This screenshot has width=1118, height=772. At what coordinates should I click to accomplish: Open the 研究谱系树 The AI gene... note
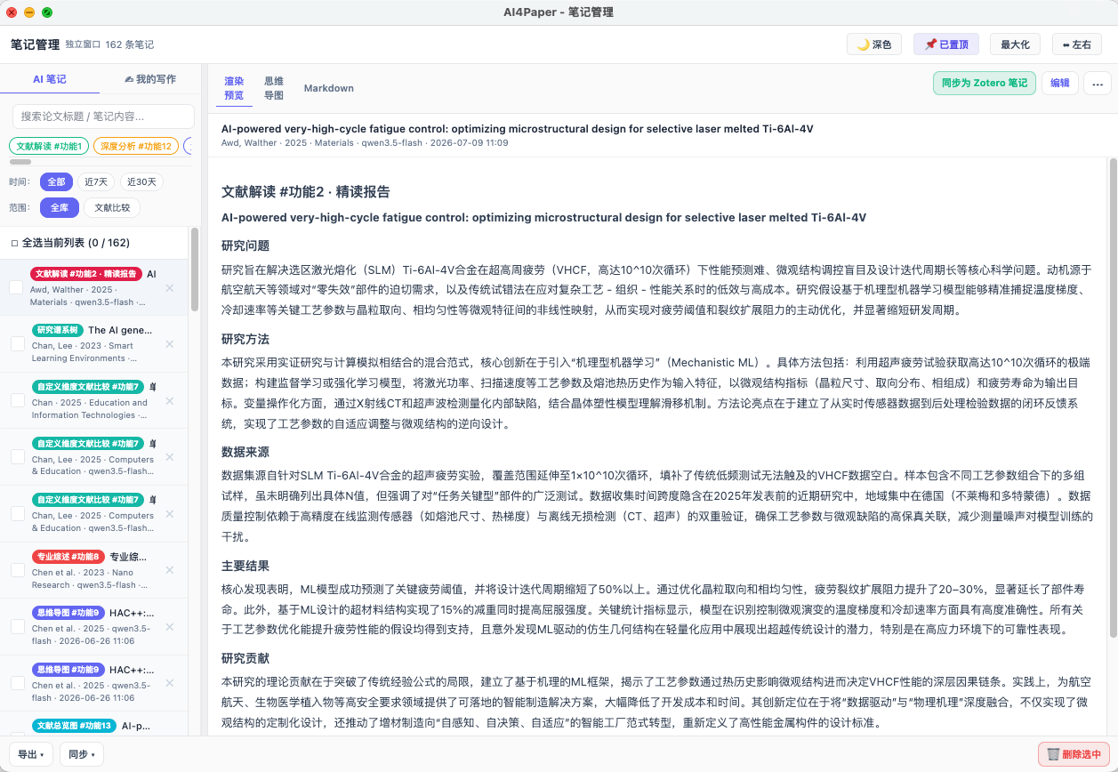point(93,344)
